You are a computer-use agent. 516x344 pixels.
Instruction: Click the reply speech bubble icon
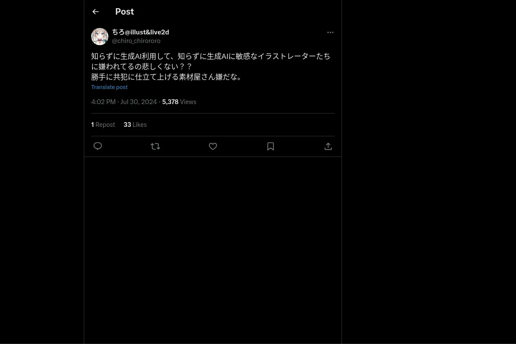pyautogui.click(x=98, y=146)
